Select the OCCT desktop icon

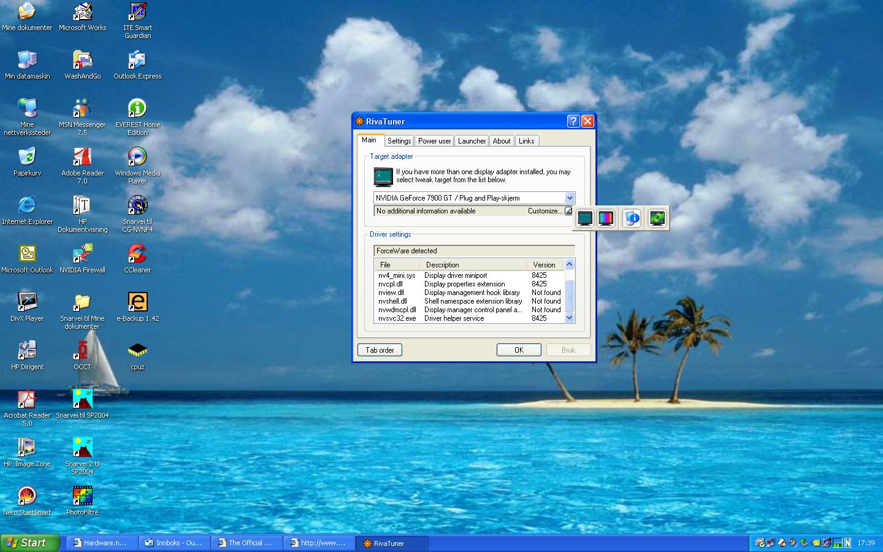[x=82, y=356]
